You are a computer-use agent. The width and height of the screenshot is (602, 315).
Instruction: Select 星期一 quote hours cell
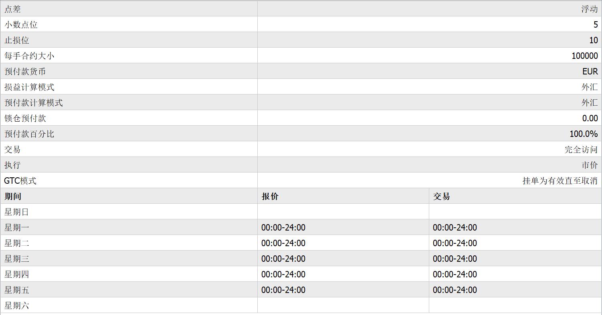(x=283, y=227)
